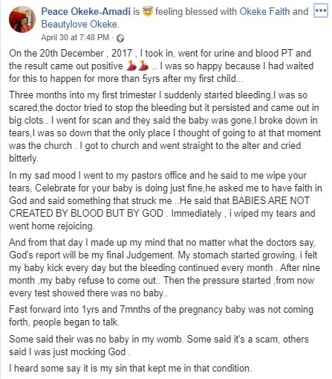Open the Peace Okeke-Amadi profile link
This screenshot has height=379, width=332.
click(x=85, y=11)
